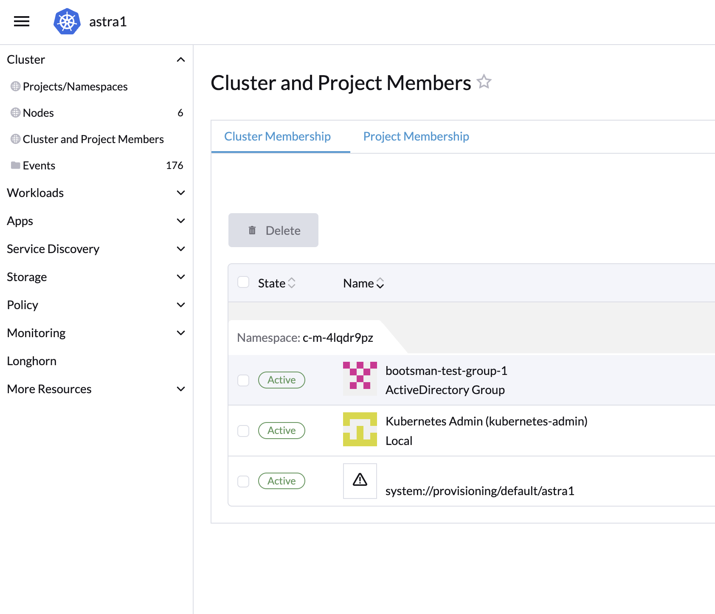The height and width of the screenshot is (614, 715).
Task: Open the hamburger navigation menu
Action: coord(22,21)
